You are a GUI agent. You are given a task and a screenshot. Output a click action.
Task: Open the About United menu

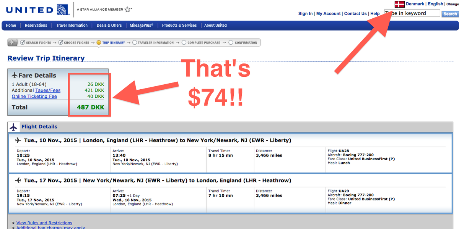[x=215, y=26]
